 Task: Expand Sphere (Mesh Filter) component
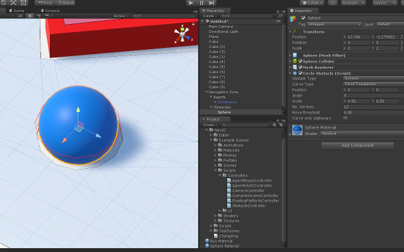290,55
